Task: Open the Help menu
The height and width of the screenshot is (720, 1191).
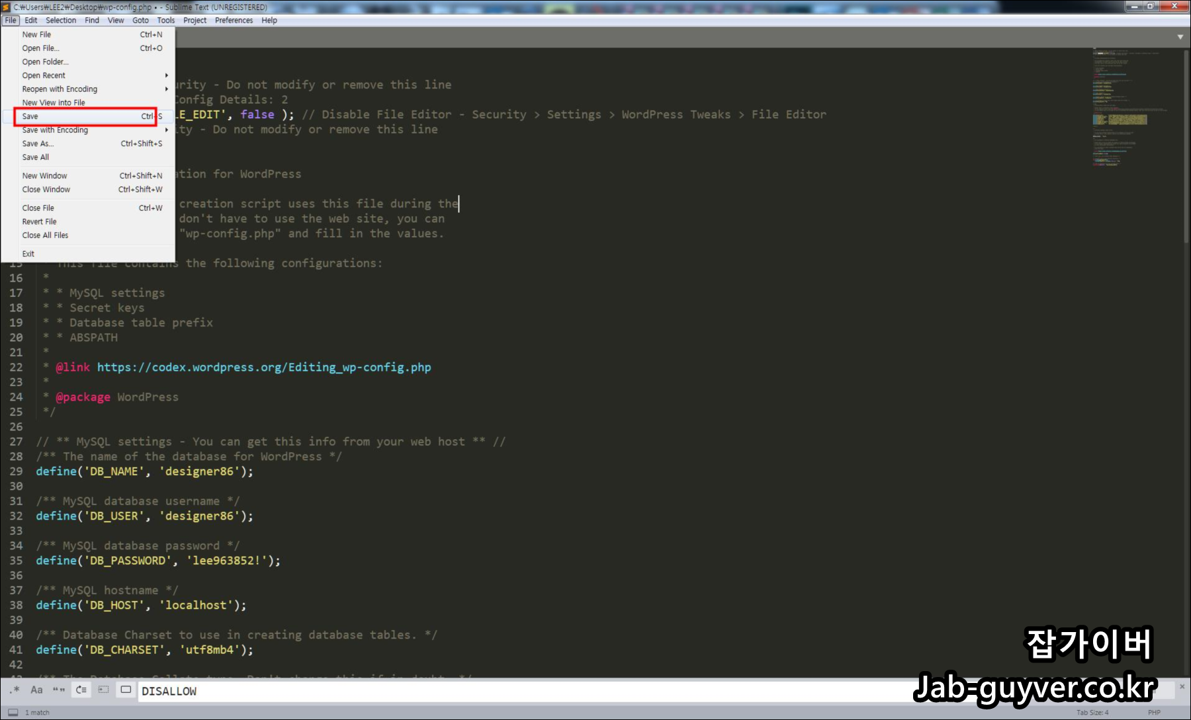Action: [269, 20]
